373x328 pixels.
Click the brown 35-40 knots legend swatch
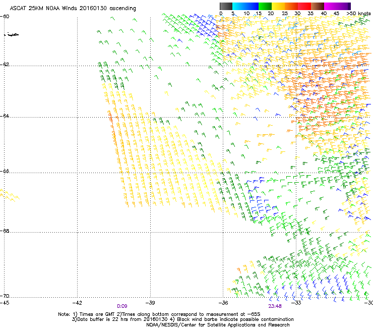[318, 6]
